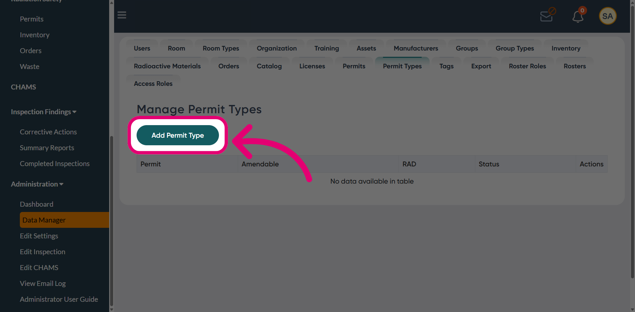Screen dimensions: 635x312
Task: Click the Actions column header
Action: [x=592, y=164]
